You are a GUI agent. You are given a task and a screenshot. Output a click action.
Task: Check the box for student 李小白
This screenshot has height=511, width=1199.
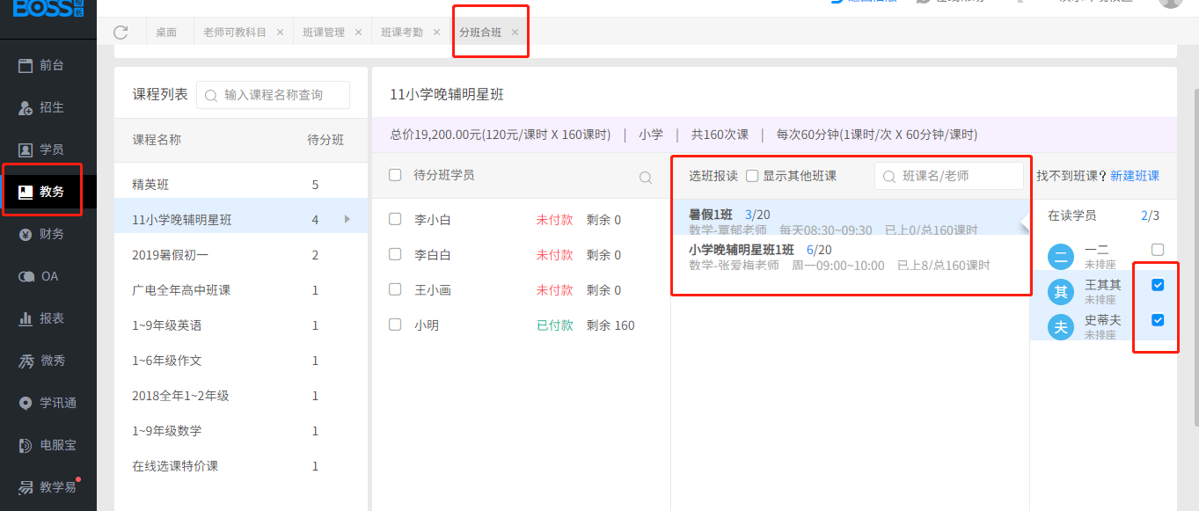(396, 219)
